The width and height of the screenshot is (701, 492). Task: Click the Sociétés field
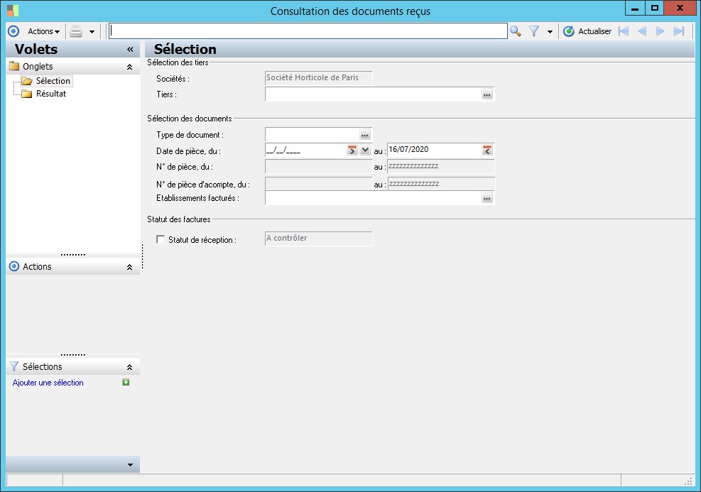pos(318,78)
